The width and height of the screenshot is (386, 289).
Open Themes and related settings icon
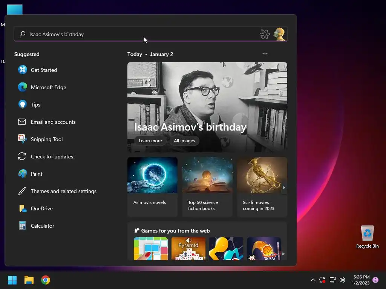[x=22, y=191]
